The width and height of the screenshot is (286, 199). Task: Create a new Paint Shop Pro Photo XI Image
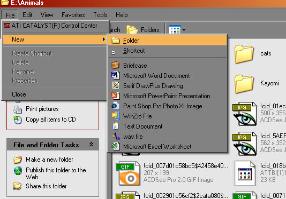167,106
